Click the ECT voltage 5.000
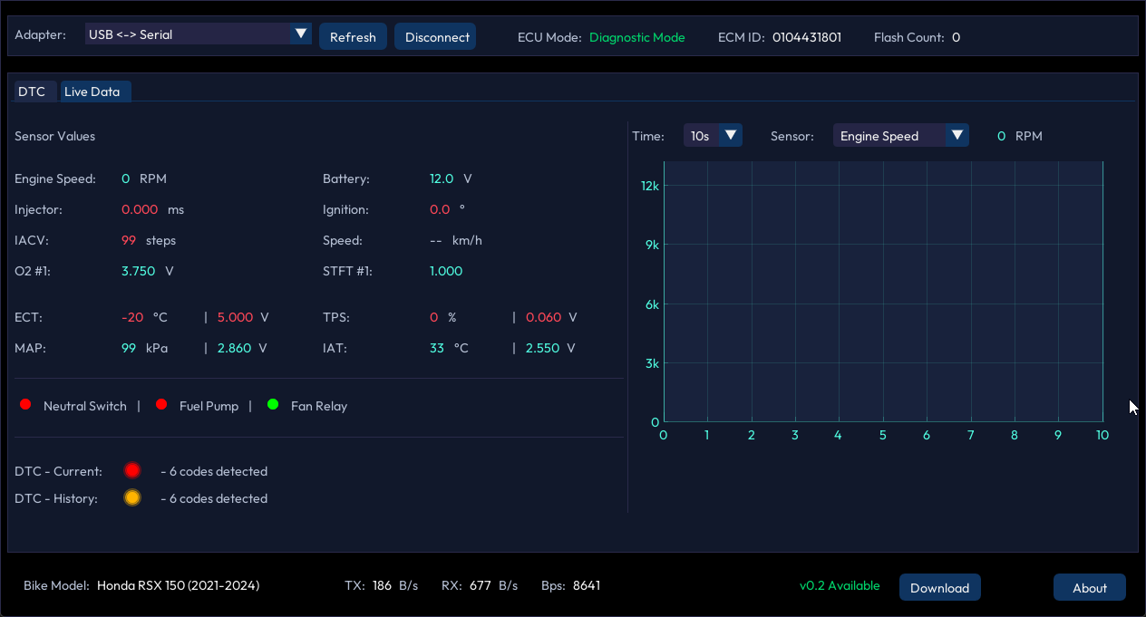The height and width of the screenshot is (617, 1146). pyautogui.click(x=235, y=317)
